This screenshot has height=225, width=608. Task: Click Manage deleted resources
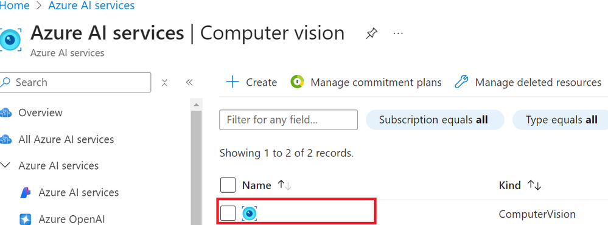pos(528,82)
